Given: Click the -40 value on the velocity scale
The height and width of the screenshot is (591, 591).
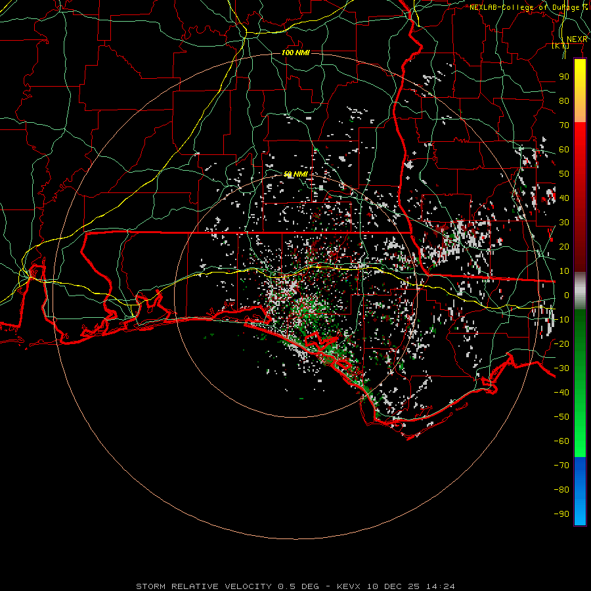Looking at the screenshot, I should click(561, 393).
